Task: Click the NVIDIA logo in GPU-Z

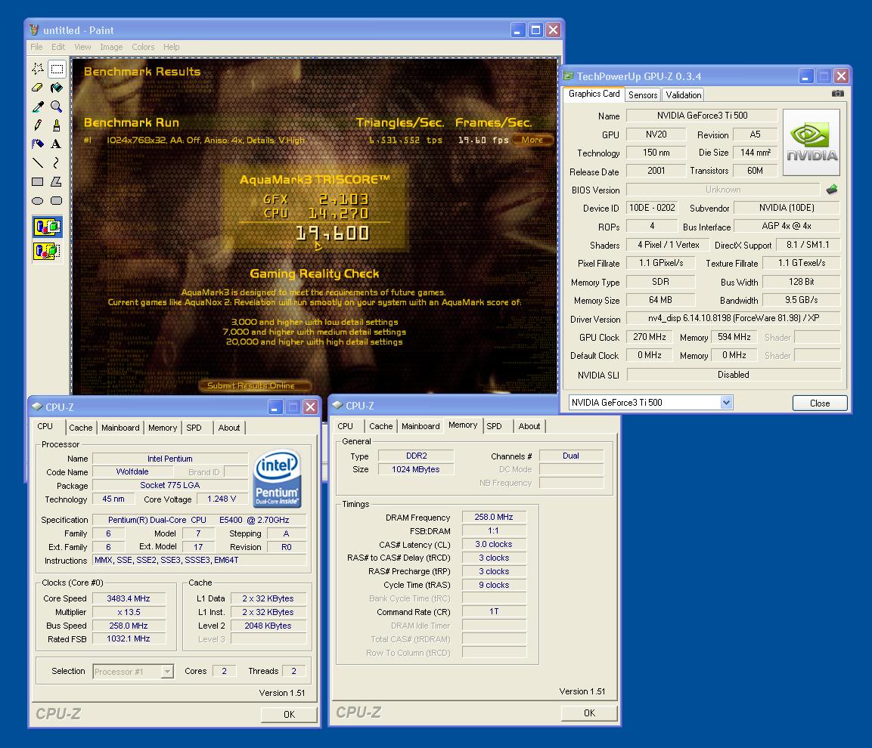Action: pos(811,142)
